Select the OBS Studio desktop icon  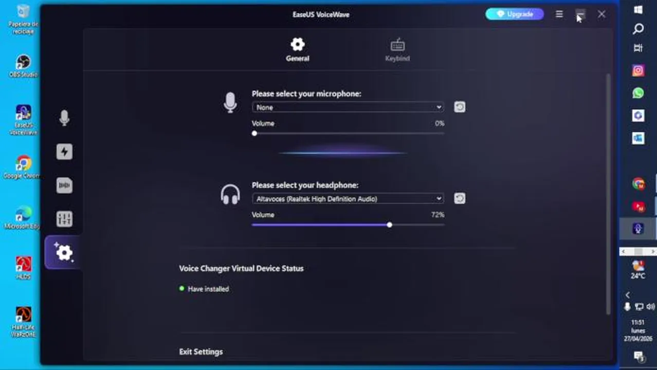[x=23, y=66]
